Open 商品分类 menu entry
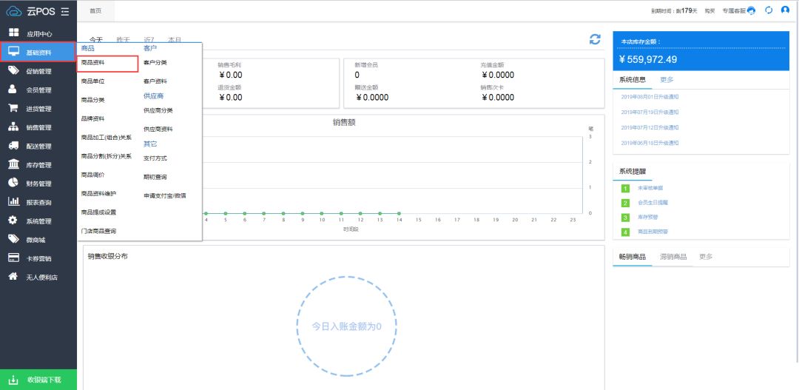The height and width of the screenshot is (390, 799). click(x=92, y=100)
